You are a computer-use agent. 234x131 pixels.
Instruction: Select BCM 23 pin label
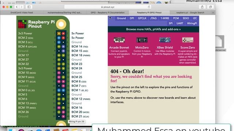(x=77, y=64)
